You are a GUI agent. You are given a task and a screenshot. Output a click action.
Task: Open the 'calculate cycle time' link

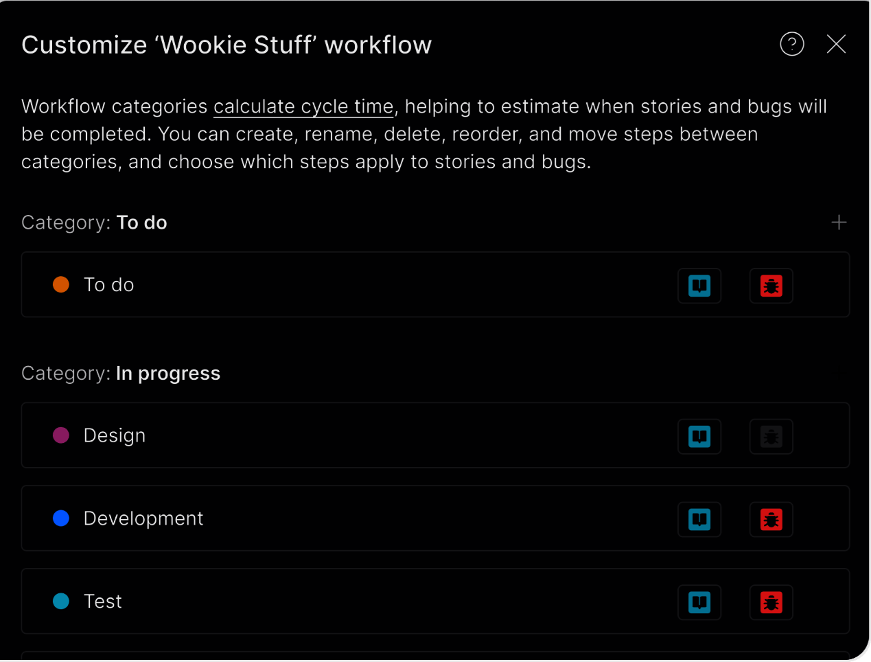coord(303,107)
